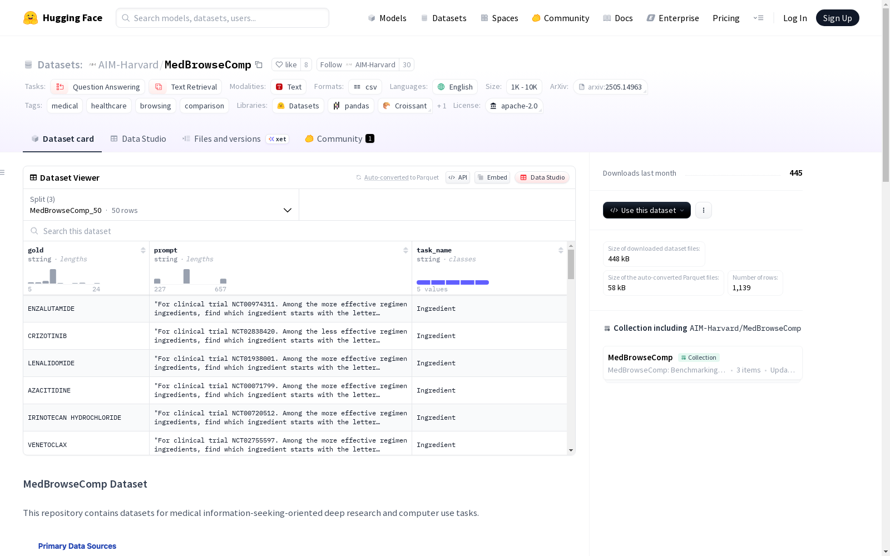Screen dimensions: 890x556
Task: Click the browsing tag
Action: point(156,106)
